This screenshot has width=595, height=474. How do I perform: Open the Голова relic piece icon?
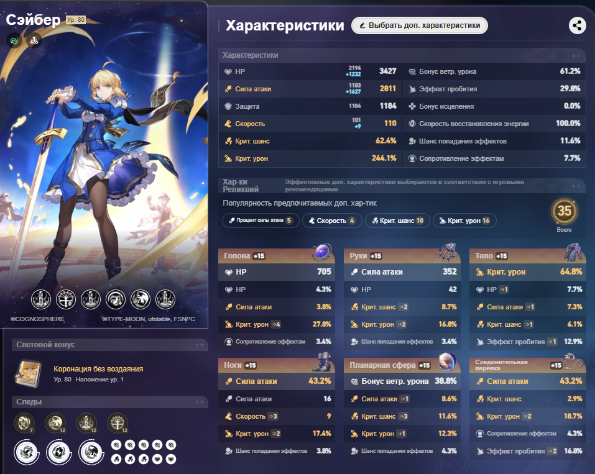[322, 252]
